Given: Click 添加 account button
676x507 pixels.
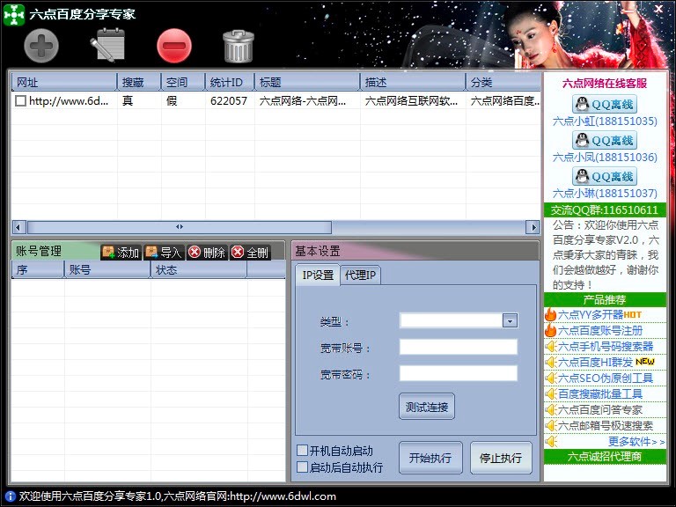Looking at the screenshot, I should click(121, 253).
